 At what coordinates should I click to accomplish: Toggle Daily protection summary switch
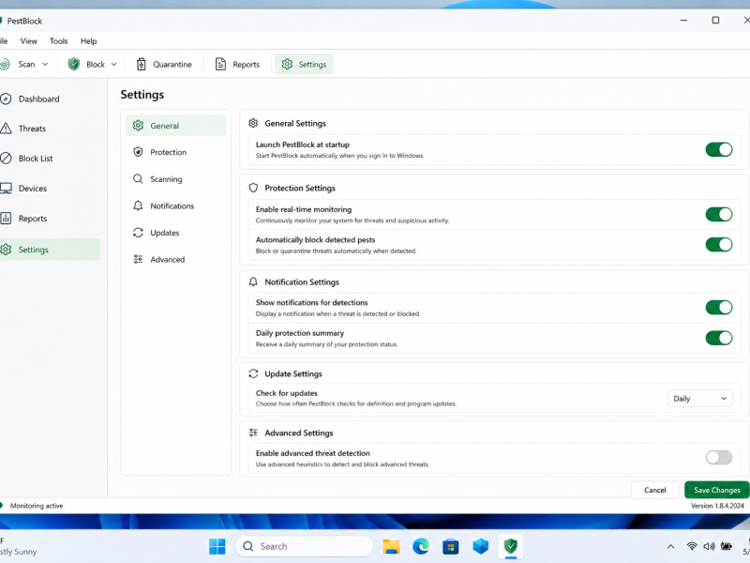[719, 338]
